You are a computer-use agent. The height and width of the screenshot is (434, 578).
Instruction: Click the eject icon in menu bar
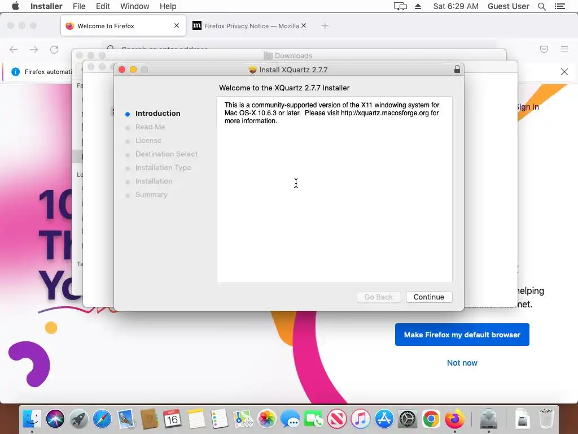(x=418, y=6)
